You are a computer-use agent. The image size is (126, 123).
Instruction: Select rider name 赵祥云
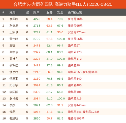pos(14,98)
